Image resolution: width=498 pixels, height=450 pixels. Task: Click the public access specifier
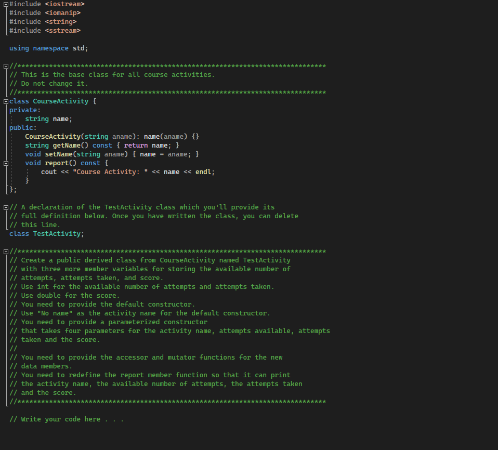(21, 127)
